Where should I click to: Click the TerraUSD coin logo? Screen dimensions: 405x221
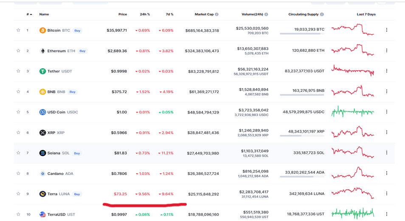click(x=42, y=214)
